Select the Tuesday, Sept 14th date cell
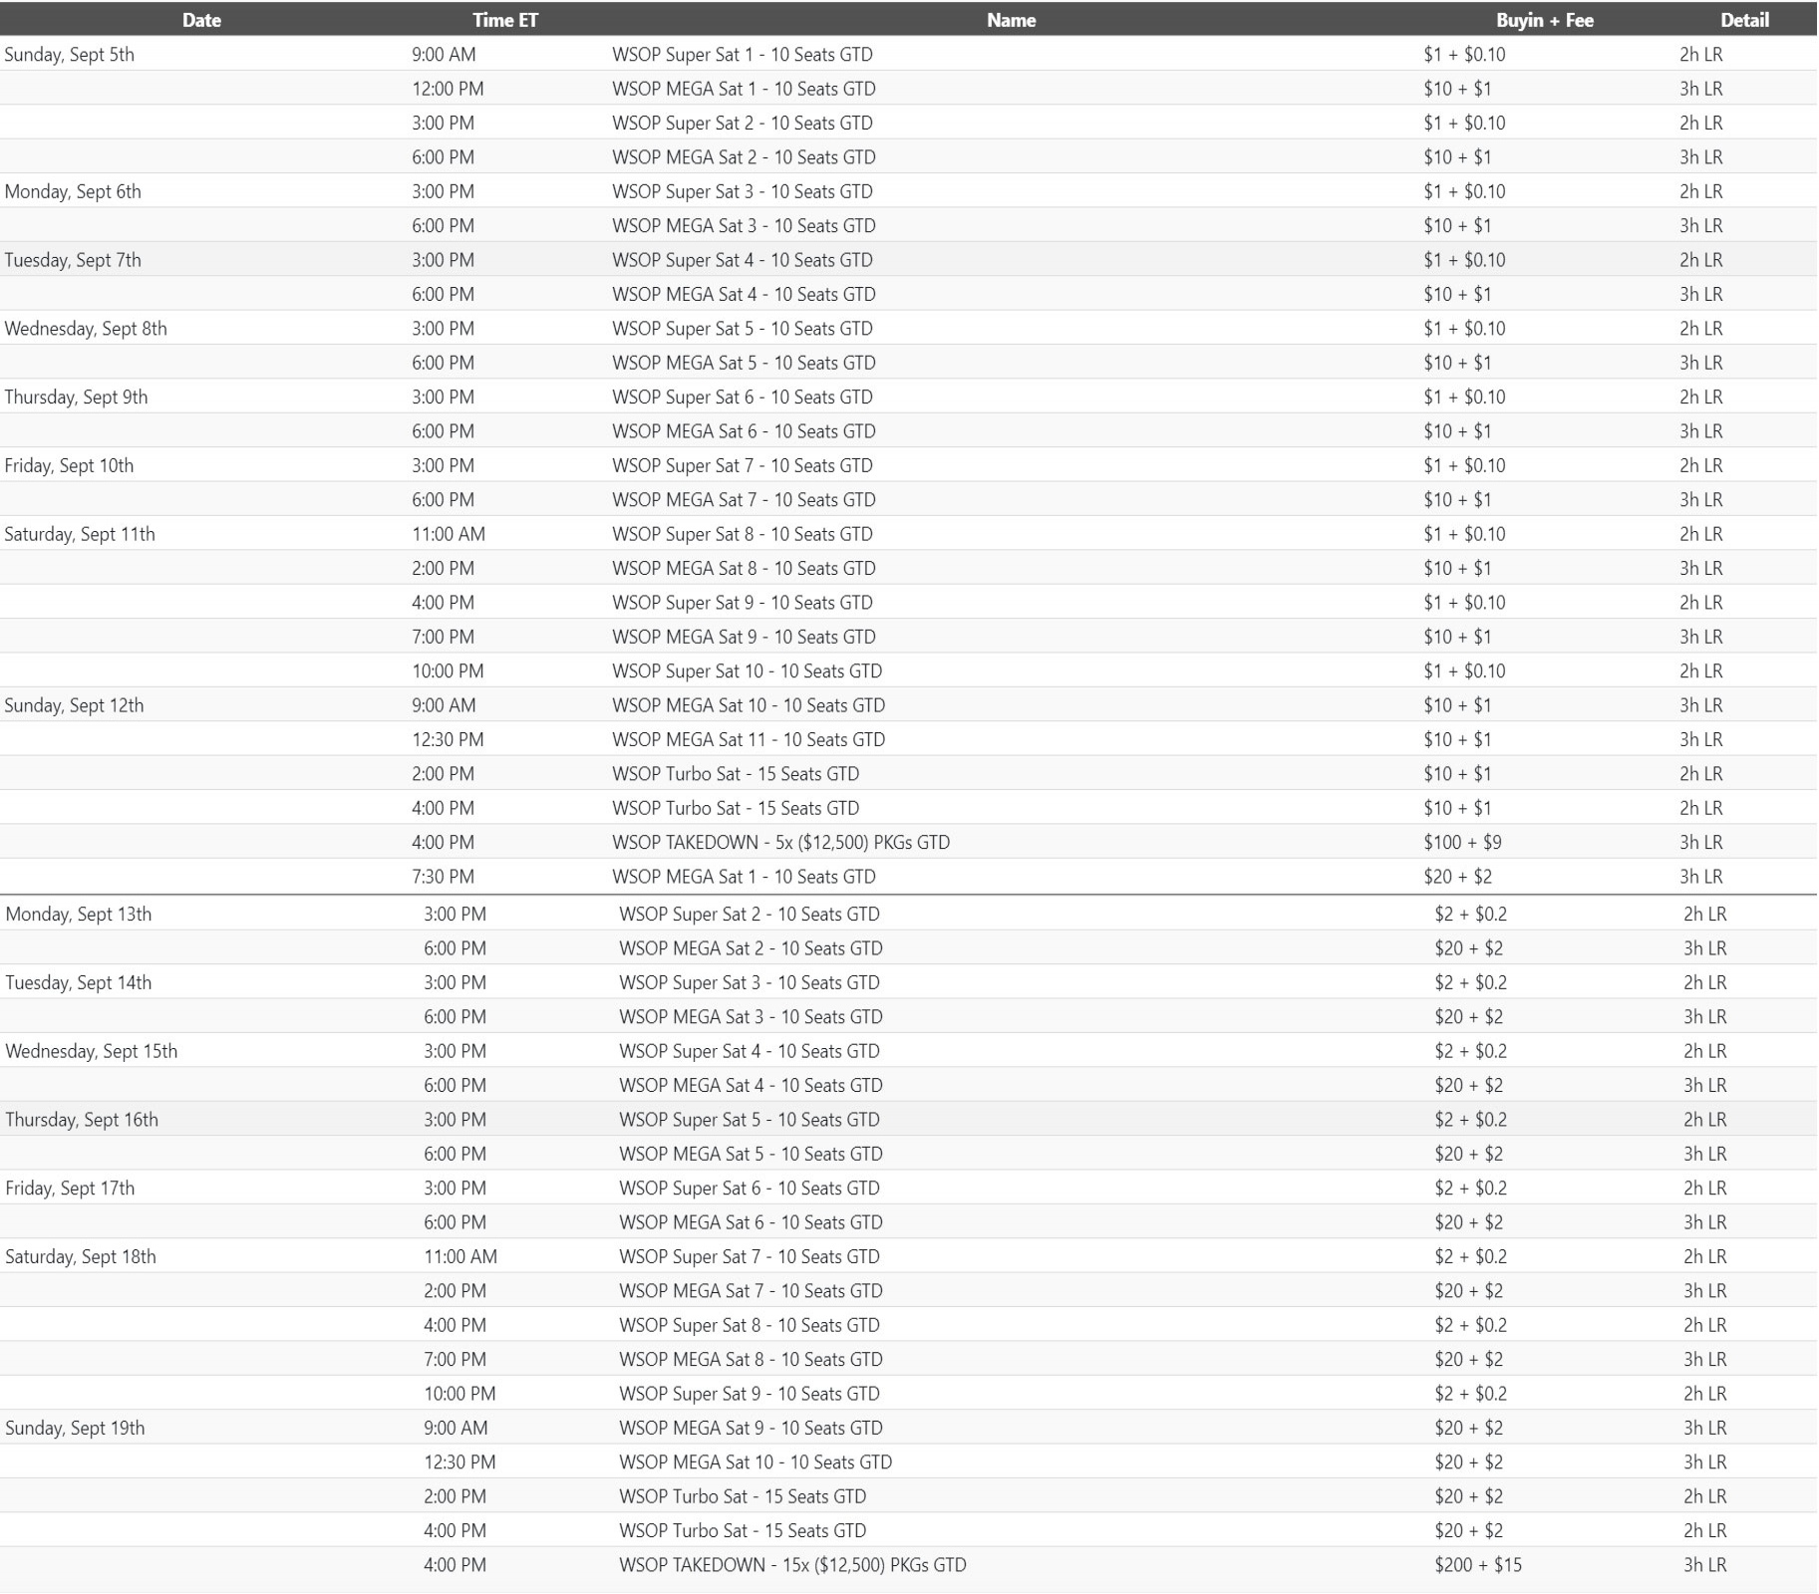The height and width of the screenshot is (1594, 1819). click(x=79, y=982)
